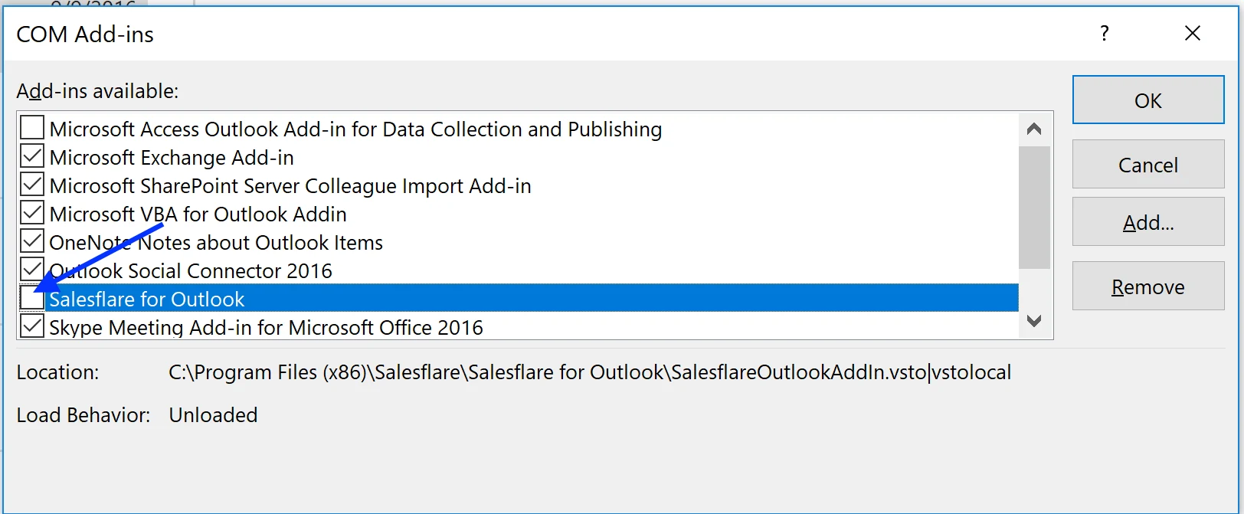Open the Add... button dialog
Screen dimensions: 1244x514
(1148, 221)
